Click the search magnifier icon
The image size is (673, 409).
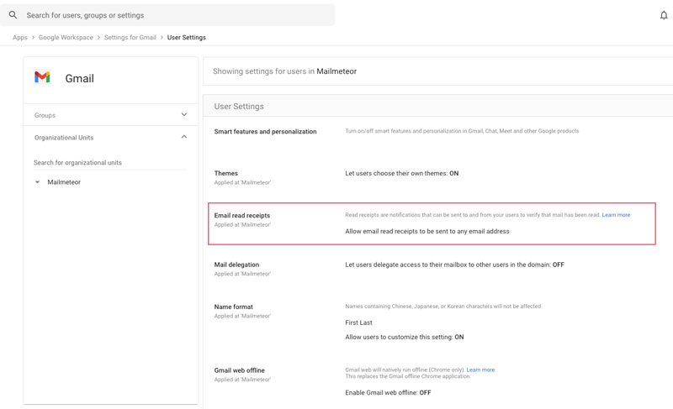pyautogui.click(x=13, y=15)
